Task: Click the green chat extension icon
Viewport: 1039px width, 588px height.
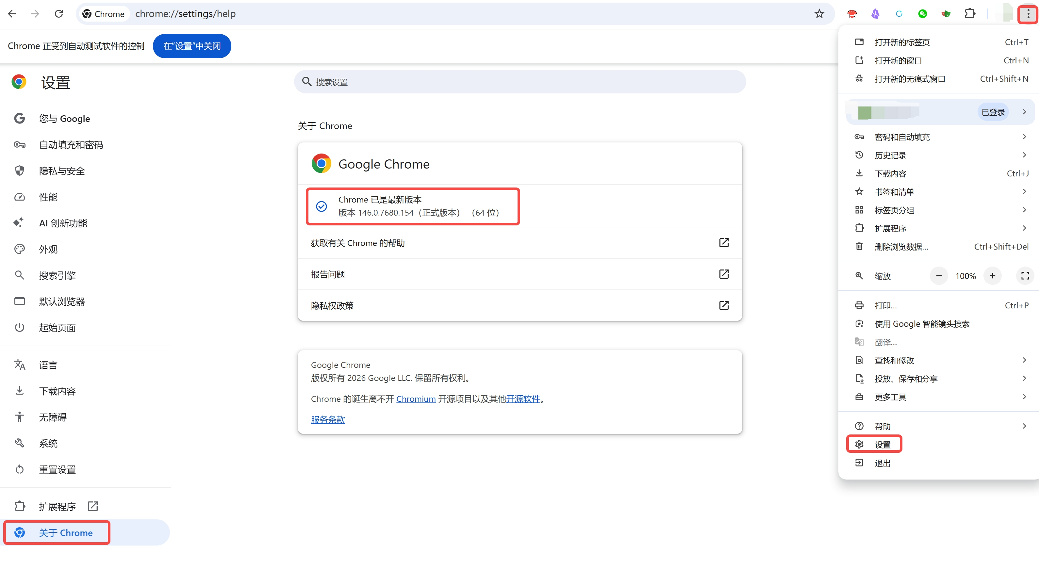Action: coord(922,14)
